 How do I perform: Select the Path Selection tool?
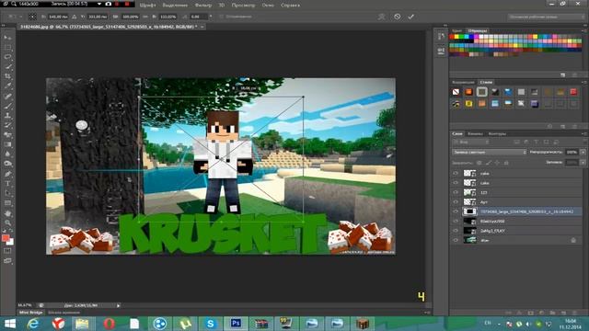point(7,193)
